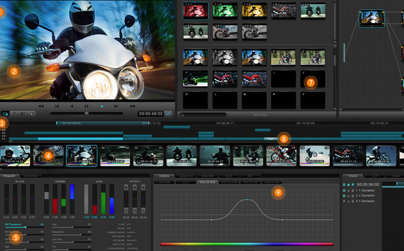Screen dimensions: 404x251
Task: Skip to the next clip in viewer
Action: click(116, 106)
